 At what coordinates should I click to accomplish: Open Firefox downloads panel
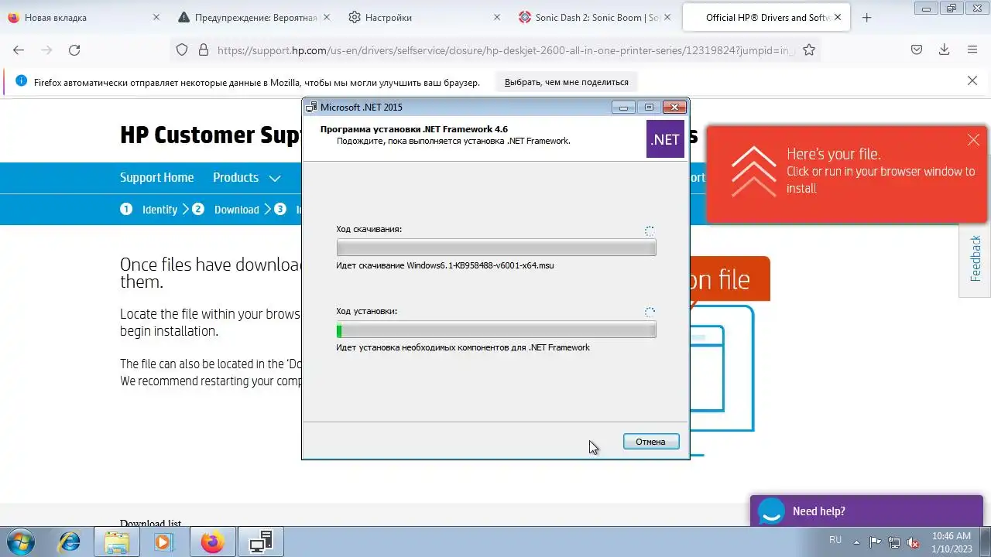(945, 50)
